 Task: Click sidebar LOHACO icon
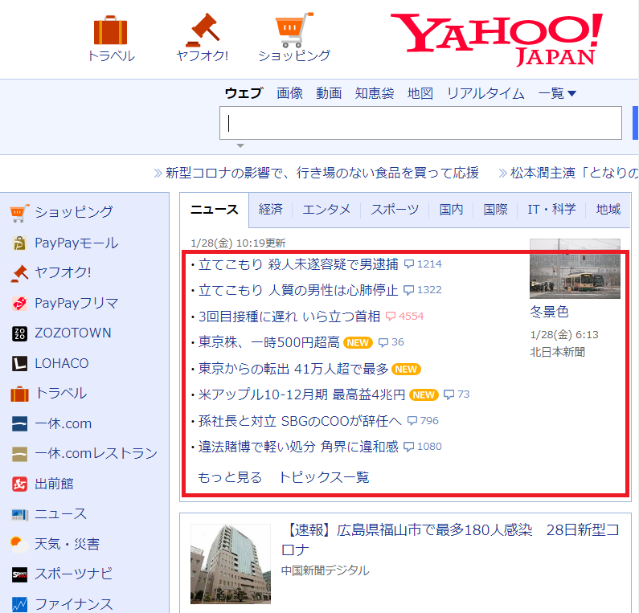tap(19, 364)
